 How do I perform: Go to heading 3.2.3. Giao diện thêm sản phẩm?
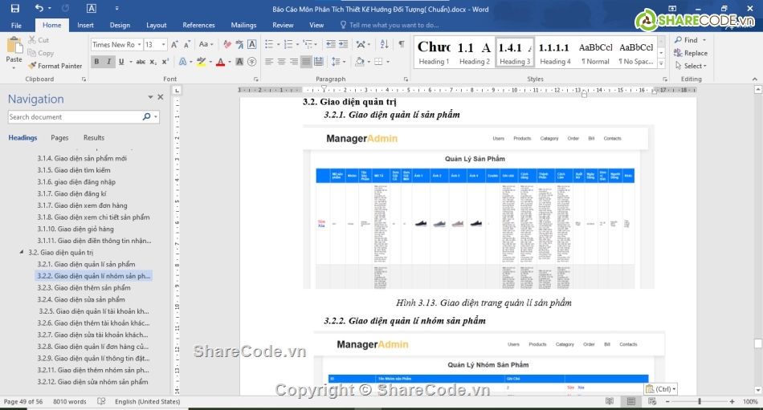84,287
